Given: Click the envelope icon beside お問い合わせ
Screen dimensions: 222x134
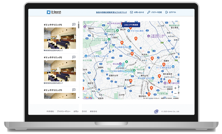Looking at the screenshot, I should click(x=131, y=12).
